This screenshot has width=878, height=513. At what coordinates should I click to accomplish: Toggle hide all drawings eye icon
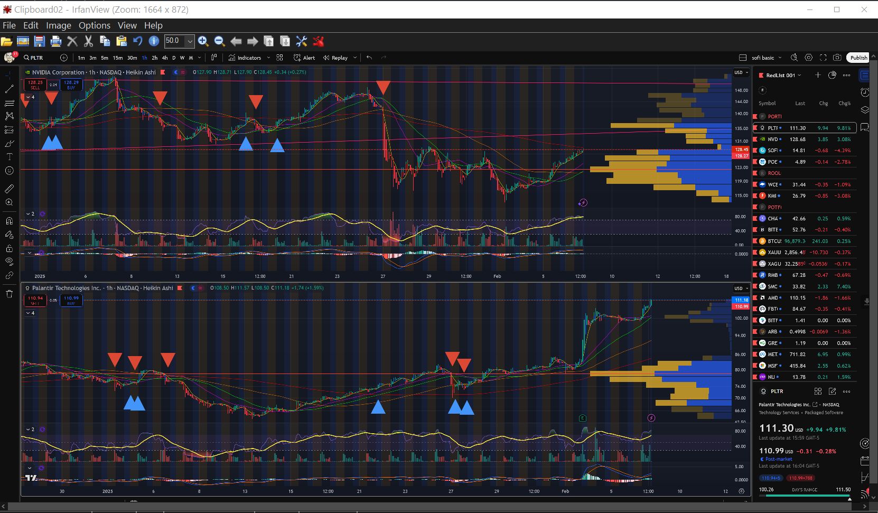coord(9,261)
